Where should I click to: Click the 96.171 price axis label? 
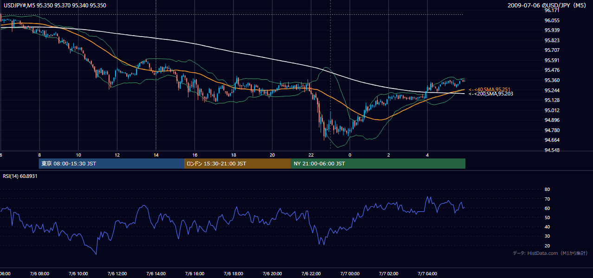coord(552,10)
